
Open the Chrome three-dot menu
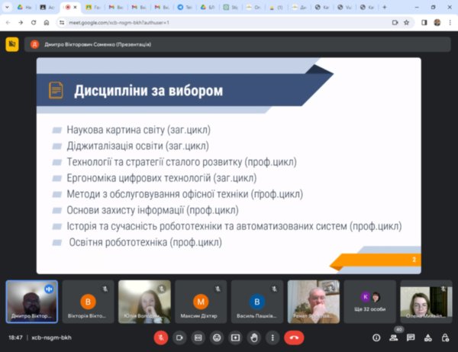click(x=450, y=23)
